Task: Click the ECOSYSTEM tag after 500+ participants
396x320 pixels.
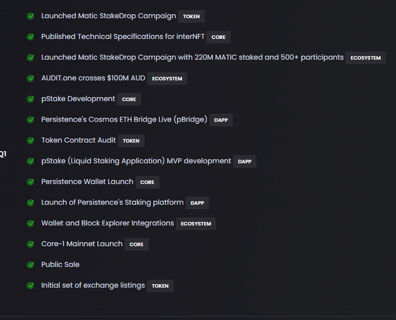Action: point(366,58)
